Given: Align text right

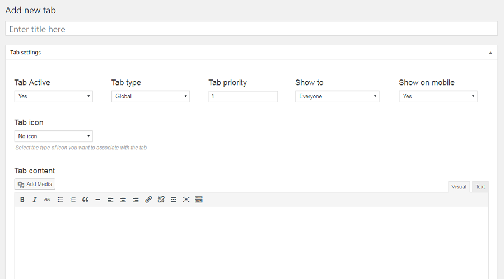Looking at the screenshot, I should [136, 200].
